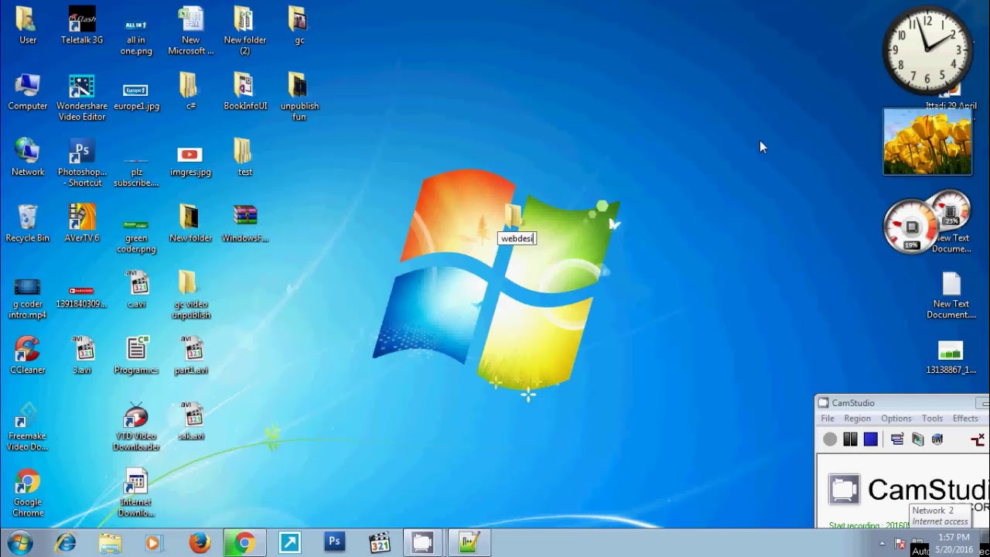Open Notepad++ from the taskbar
Image resolution: width=990 pixels, height=557 pixels.
pos(469,543)
